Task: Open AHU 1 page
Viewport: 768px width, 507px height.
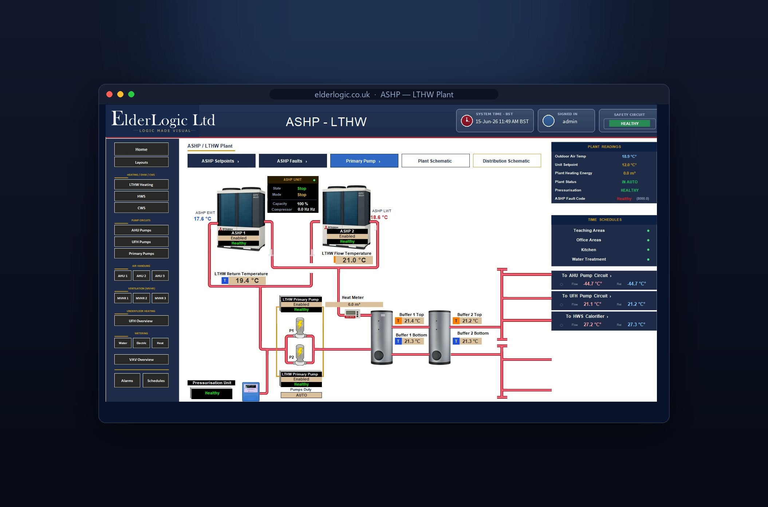Action: click(123, 276)
